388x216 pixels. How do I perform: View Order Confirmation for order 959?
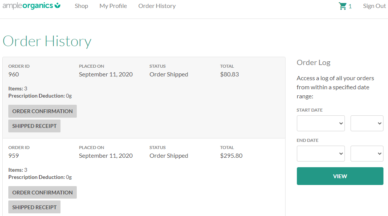[x=42, y=193]
